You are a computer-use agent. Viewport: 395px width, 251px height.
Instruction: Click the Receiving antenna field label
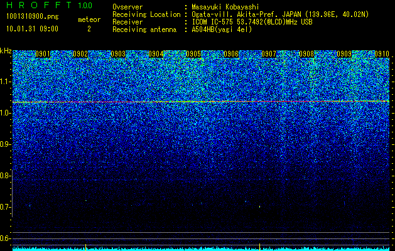tap(144, 29)
